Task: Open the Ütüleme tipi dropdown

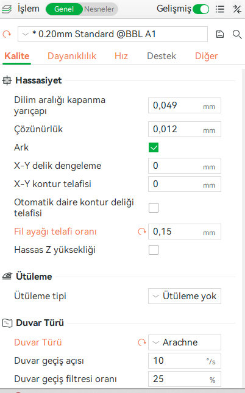Action: click(185, 296)
